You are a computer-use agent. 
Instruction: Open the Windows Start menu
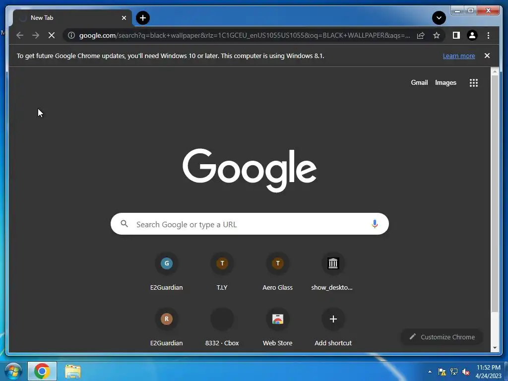tap(13, 371)
